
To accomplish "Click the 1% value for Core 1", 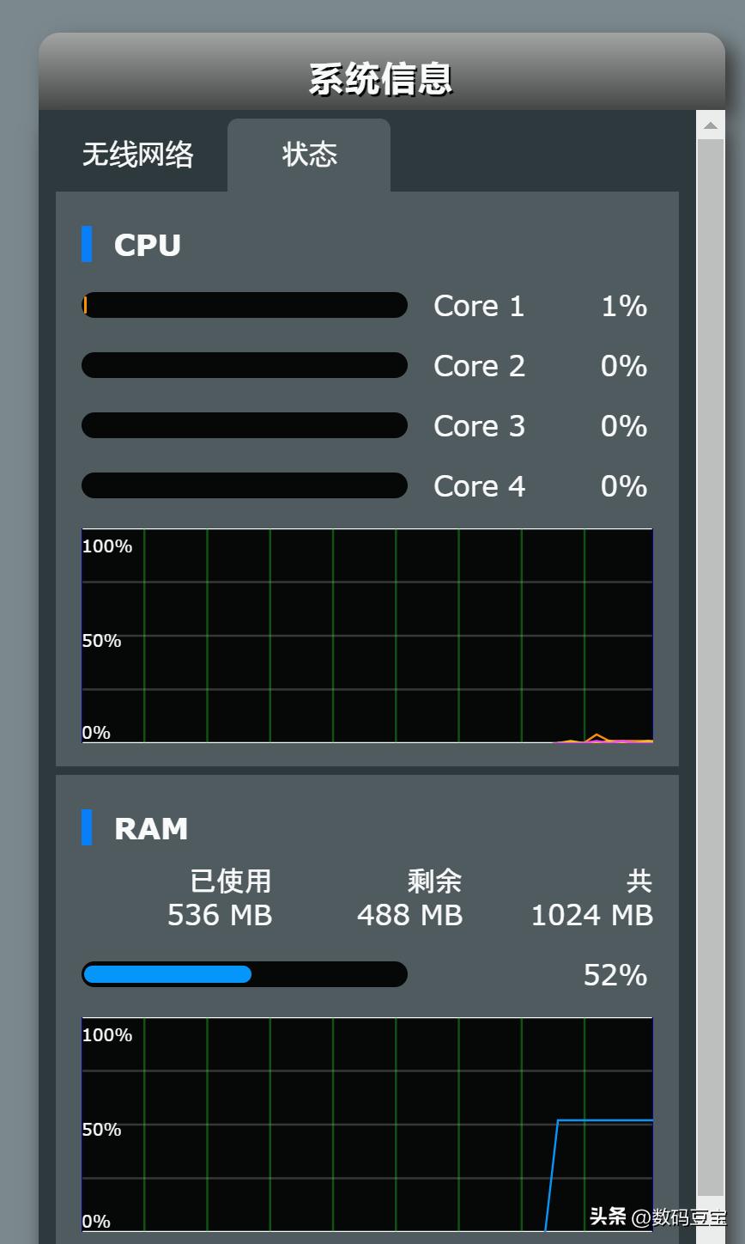I will pos(622,306).
